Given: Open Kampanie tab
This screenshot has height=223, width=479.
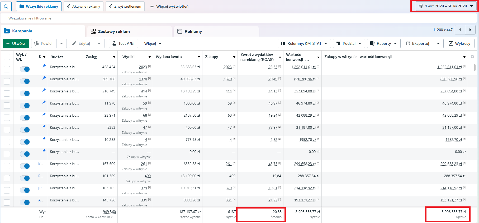Looking at the screenshot, I should tap(43, 31).
